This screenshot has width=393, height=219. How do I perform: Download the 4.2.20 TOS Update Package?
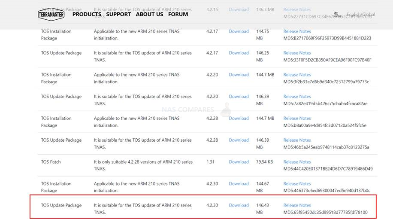[x=239, y=97]
